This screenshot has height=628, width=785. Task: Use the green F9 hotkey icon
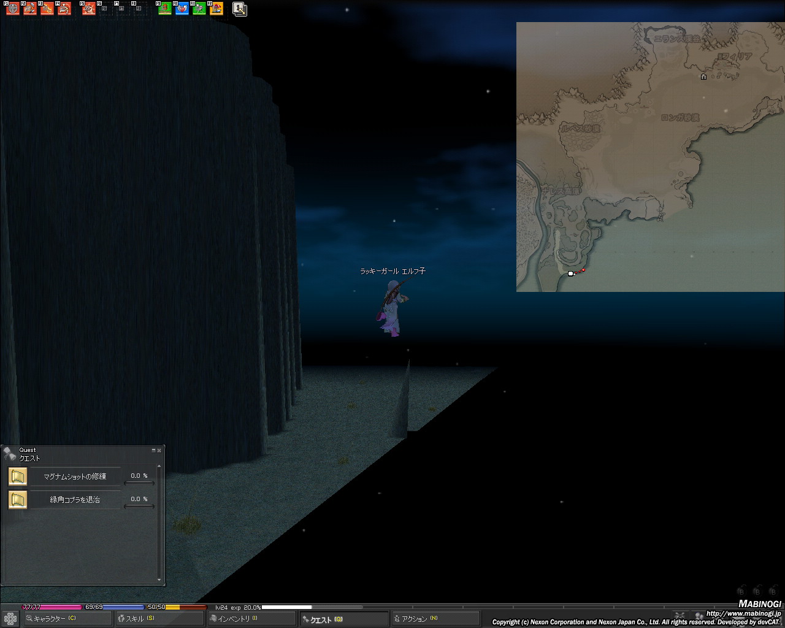click(165, 9)
